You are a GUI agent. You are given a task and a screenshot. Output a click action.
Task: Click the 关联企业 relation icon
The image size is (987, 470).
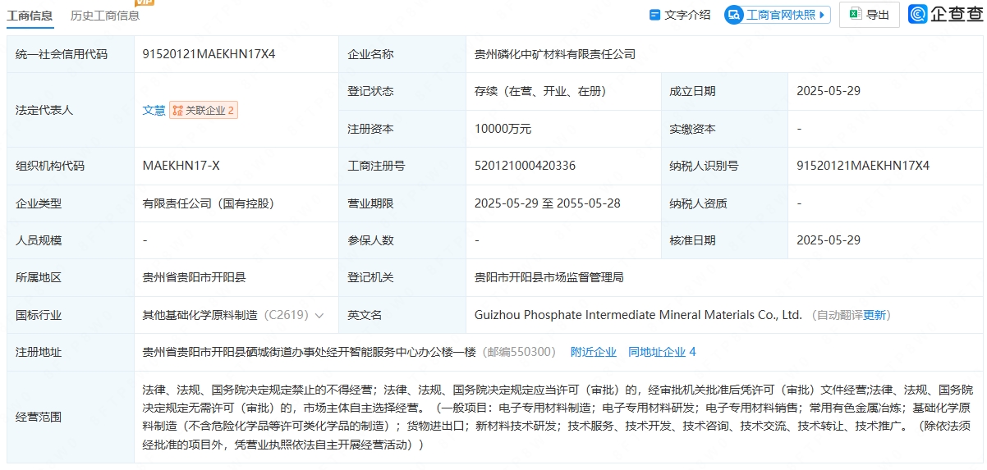177,110
